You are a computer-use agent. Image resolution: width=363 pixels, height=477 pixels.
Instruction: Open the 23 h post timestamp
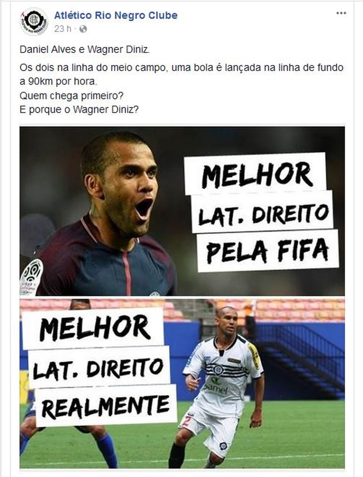(62, 29)
